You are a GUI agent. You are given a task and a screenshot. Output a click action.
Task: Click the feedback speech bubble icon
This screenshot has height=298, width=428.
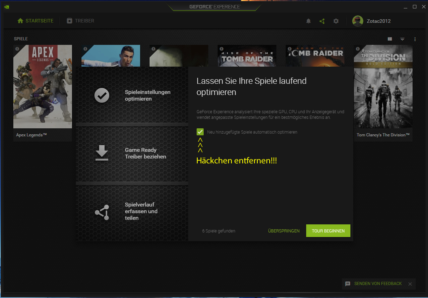point(348,284)
